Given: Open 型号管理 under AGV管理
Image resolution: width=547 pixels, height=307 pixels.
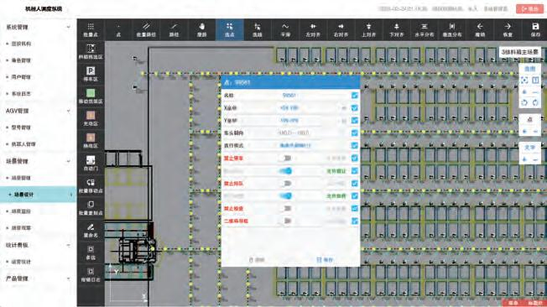Looking at the screenshot, I should 21,127.
